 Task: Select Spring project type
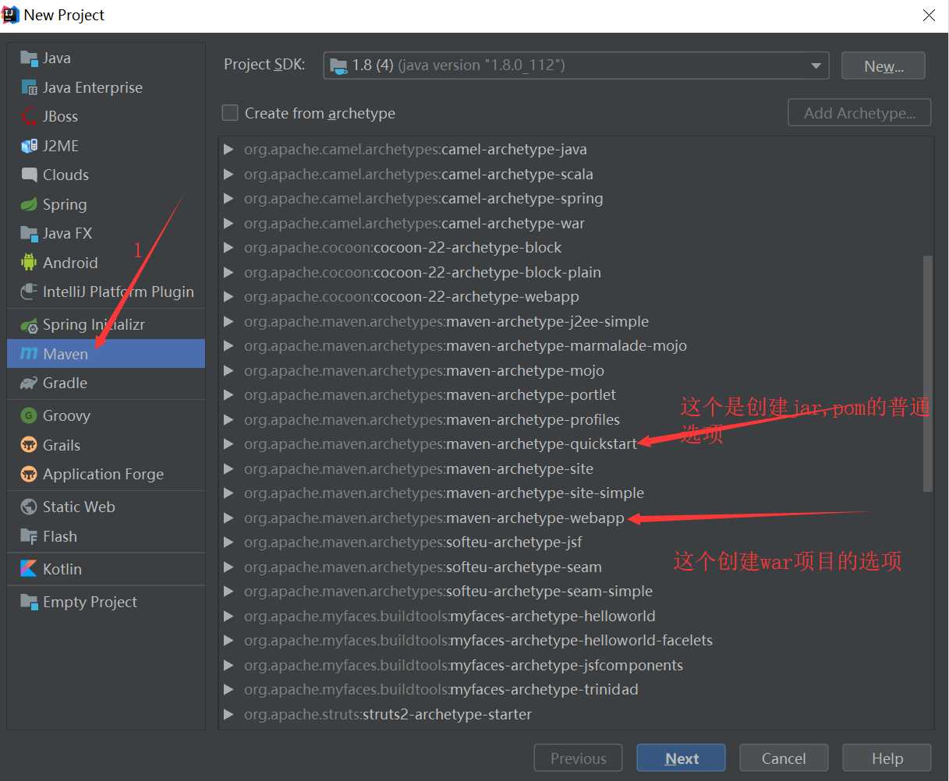tap(106, 204)
